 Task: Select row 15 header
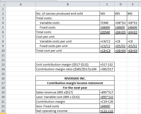point(3,74)
